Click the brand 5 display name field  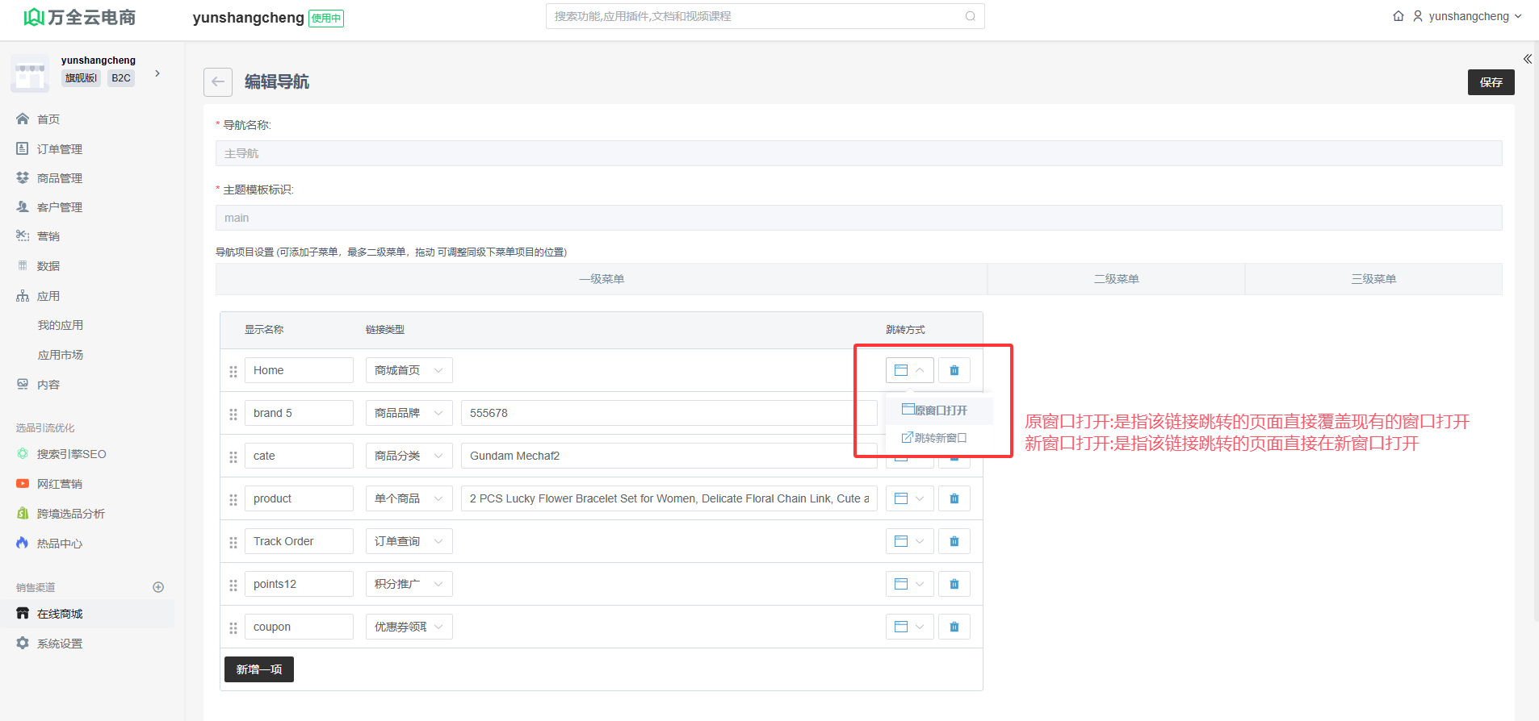click(x=299, y=413)
